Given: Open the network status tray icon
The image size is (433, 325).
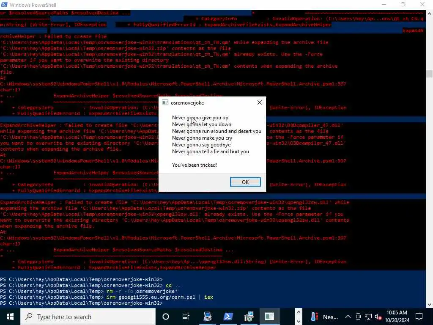Looking at the screenshot, I should 368,317.
